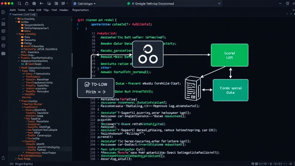Viewport: 295px width, 166px height.
Task: Open the small dropdown arrow beside M icon
Action: coord(67,3)
